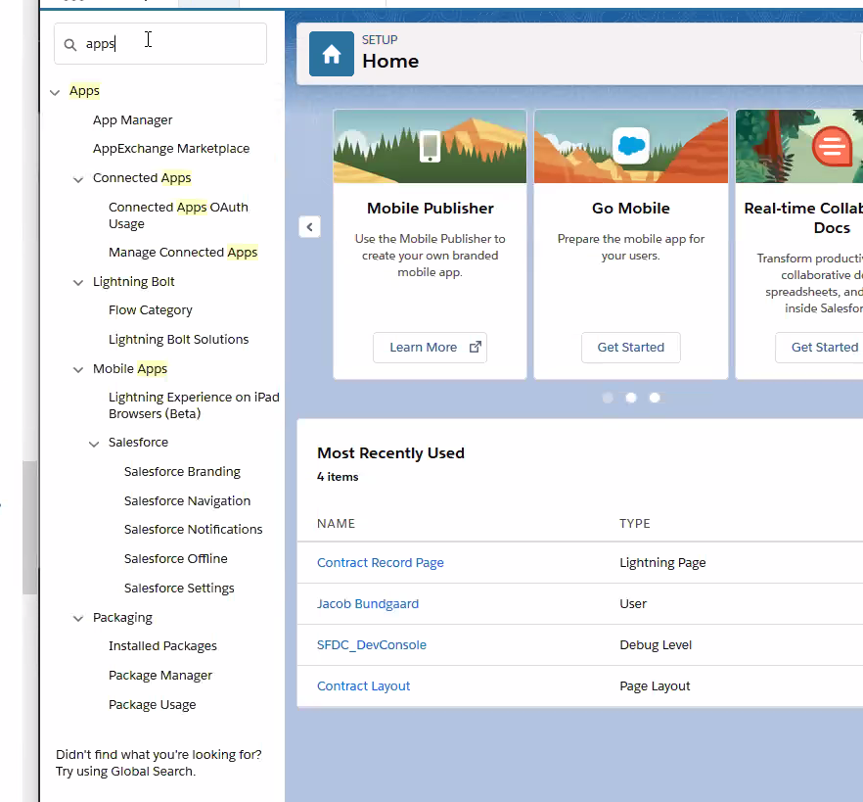Click Get Started on Go Mobile card
Viewport: 863px width, 802px height.
(631, 348)
